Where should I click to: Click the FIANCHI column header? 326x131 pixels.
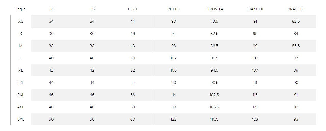click(x=255, y=9)
